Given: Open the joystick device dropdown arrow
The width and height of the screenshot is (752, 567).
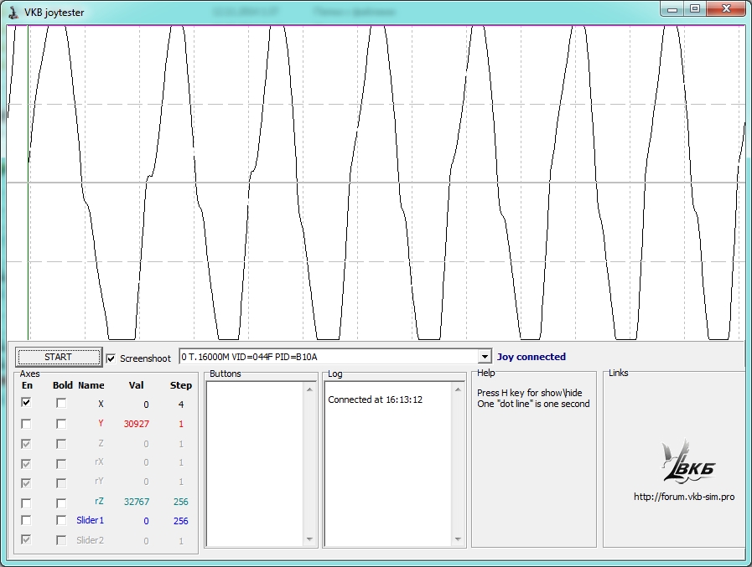Looking at the screenshot, I should tap(483, 357).
